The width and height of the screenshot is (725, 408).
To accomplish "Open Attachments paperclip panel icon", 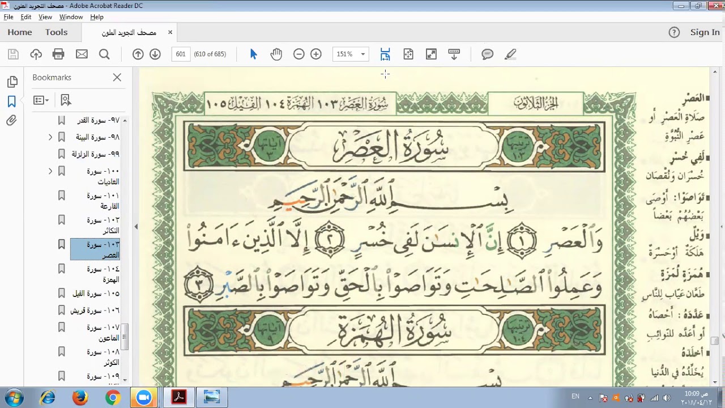I will coord(12,121).
